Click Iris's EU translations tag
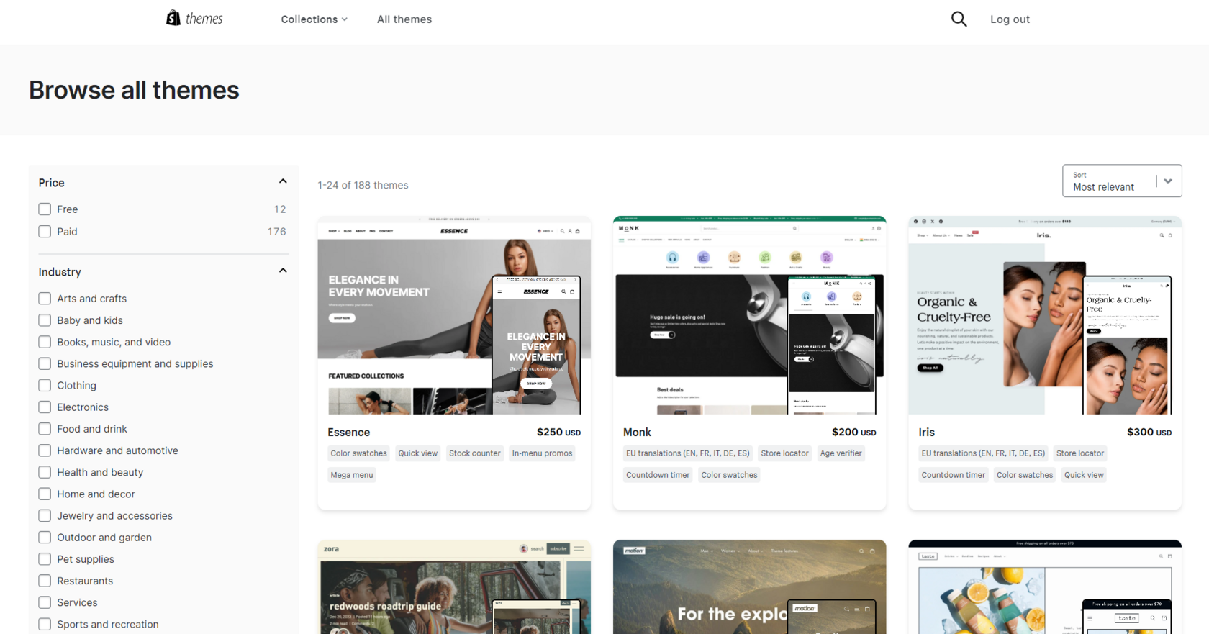This screenshot has height=634, width=1209. coord(983,453)
